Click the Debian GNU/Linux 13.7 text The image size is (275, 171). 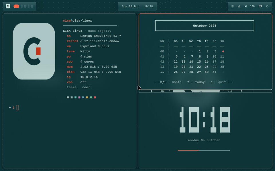click(101, 36)
